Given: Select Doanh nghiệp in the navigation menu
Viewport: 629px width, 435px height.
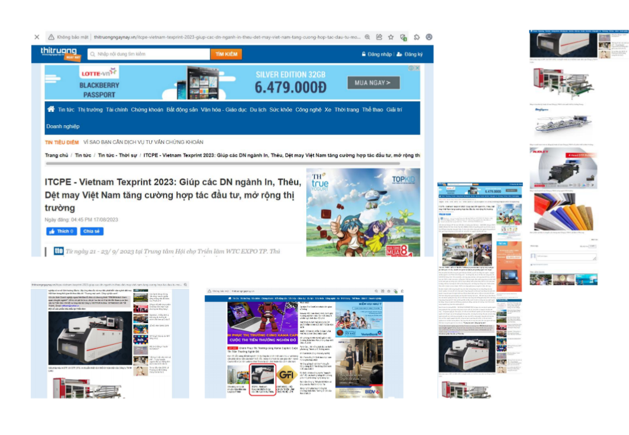Looking at the screenshot, I should (x=63, y=126).
